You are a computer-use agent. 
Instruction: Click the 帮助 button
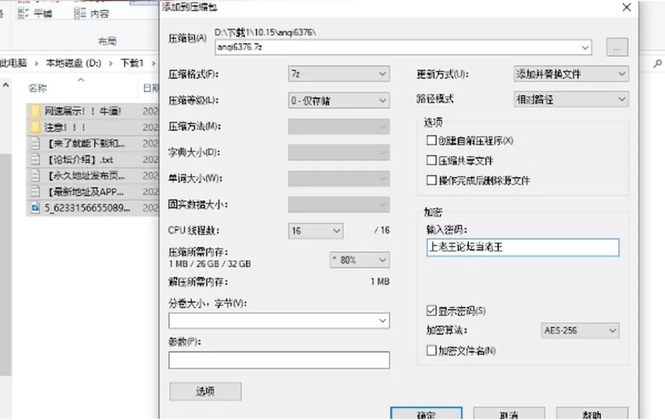tap(592, 414)
